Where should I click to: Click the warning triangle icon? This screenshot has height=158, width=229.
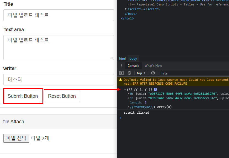[x=121, y=80]
